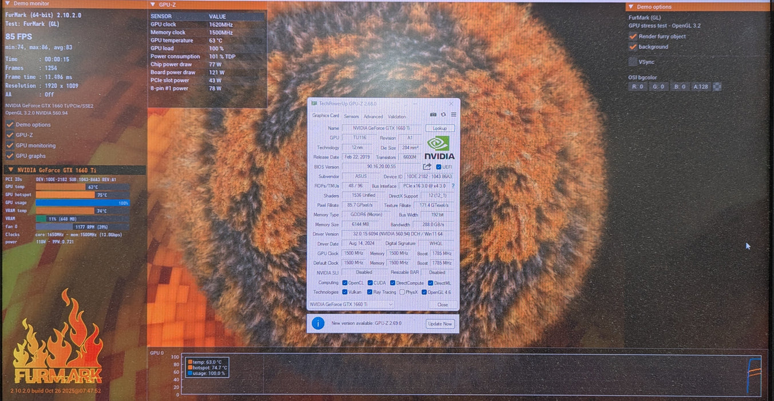The image size is (774, 401).
Task: Toggle the GPU-Z overlay checkbox in Demo monitor
Action: point(10,135)
